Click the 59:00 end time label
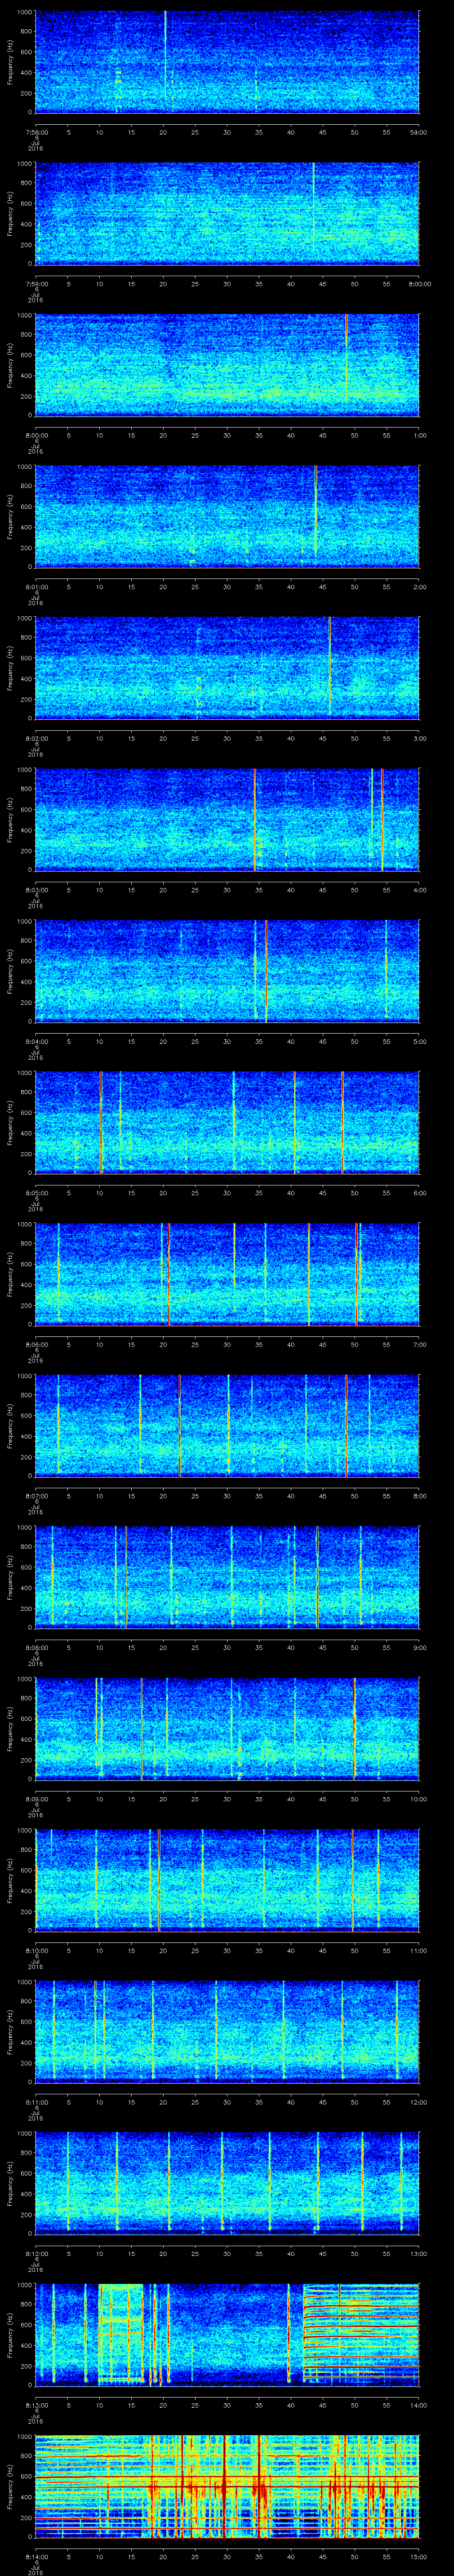 [x=419, y=132]
